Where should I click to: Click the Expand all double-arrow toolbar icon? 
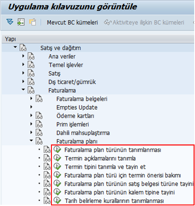pos(10,22)
